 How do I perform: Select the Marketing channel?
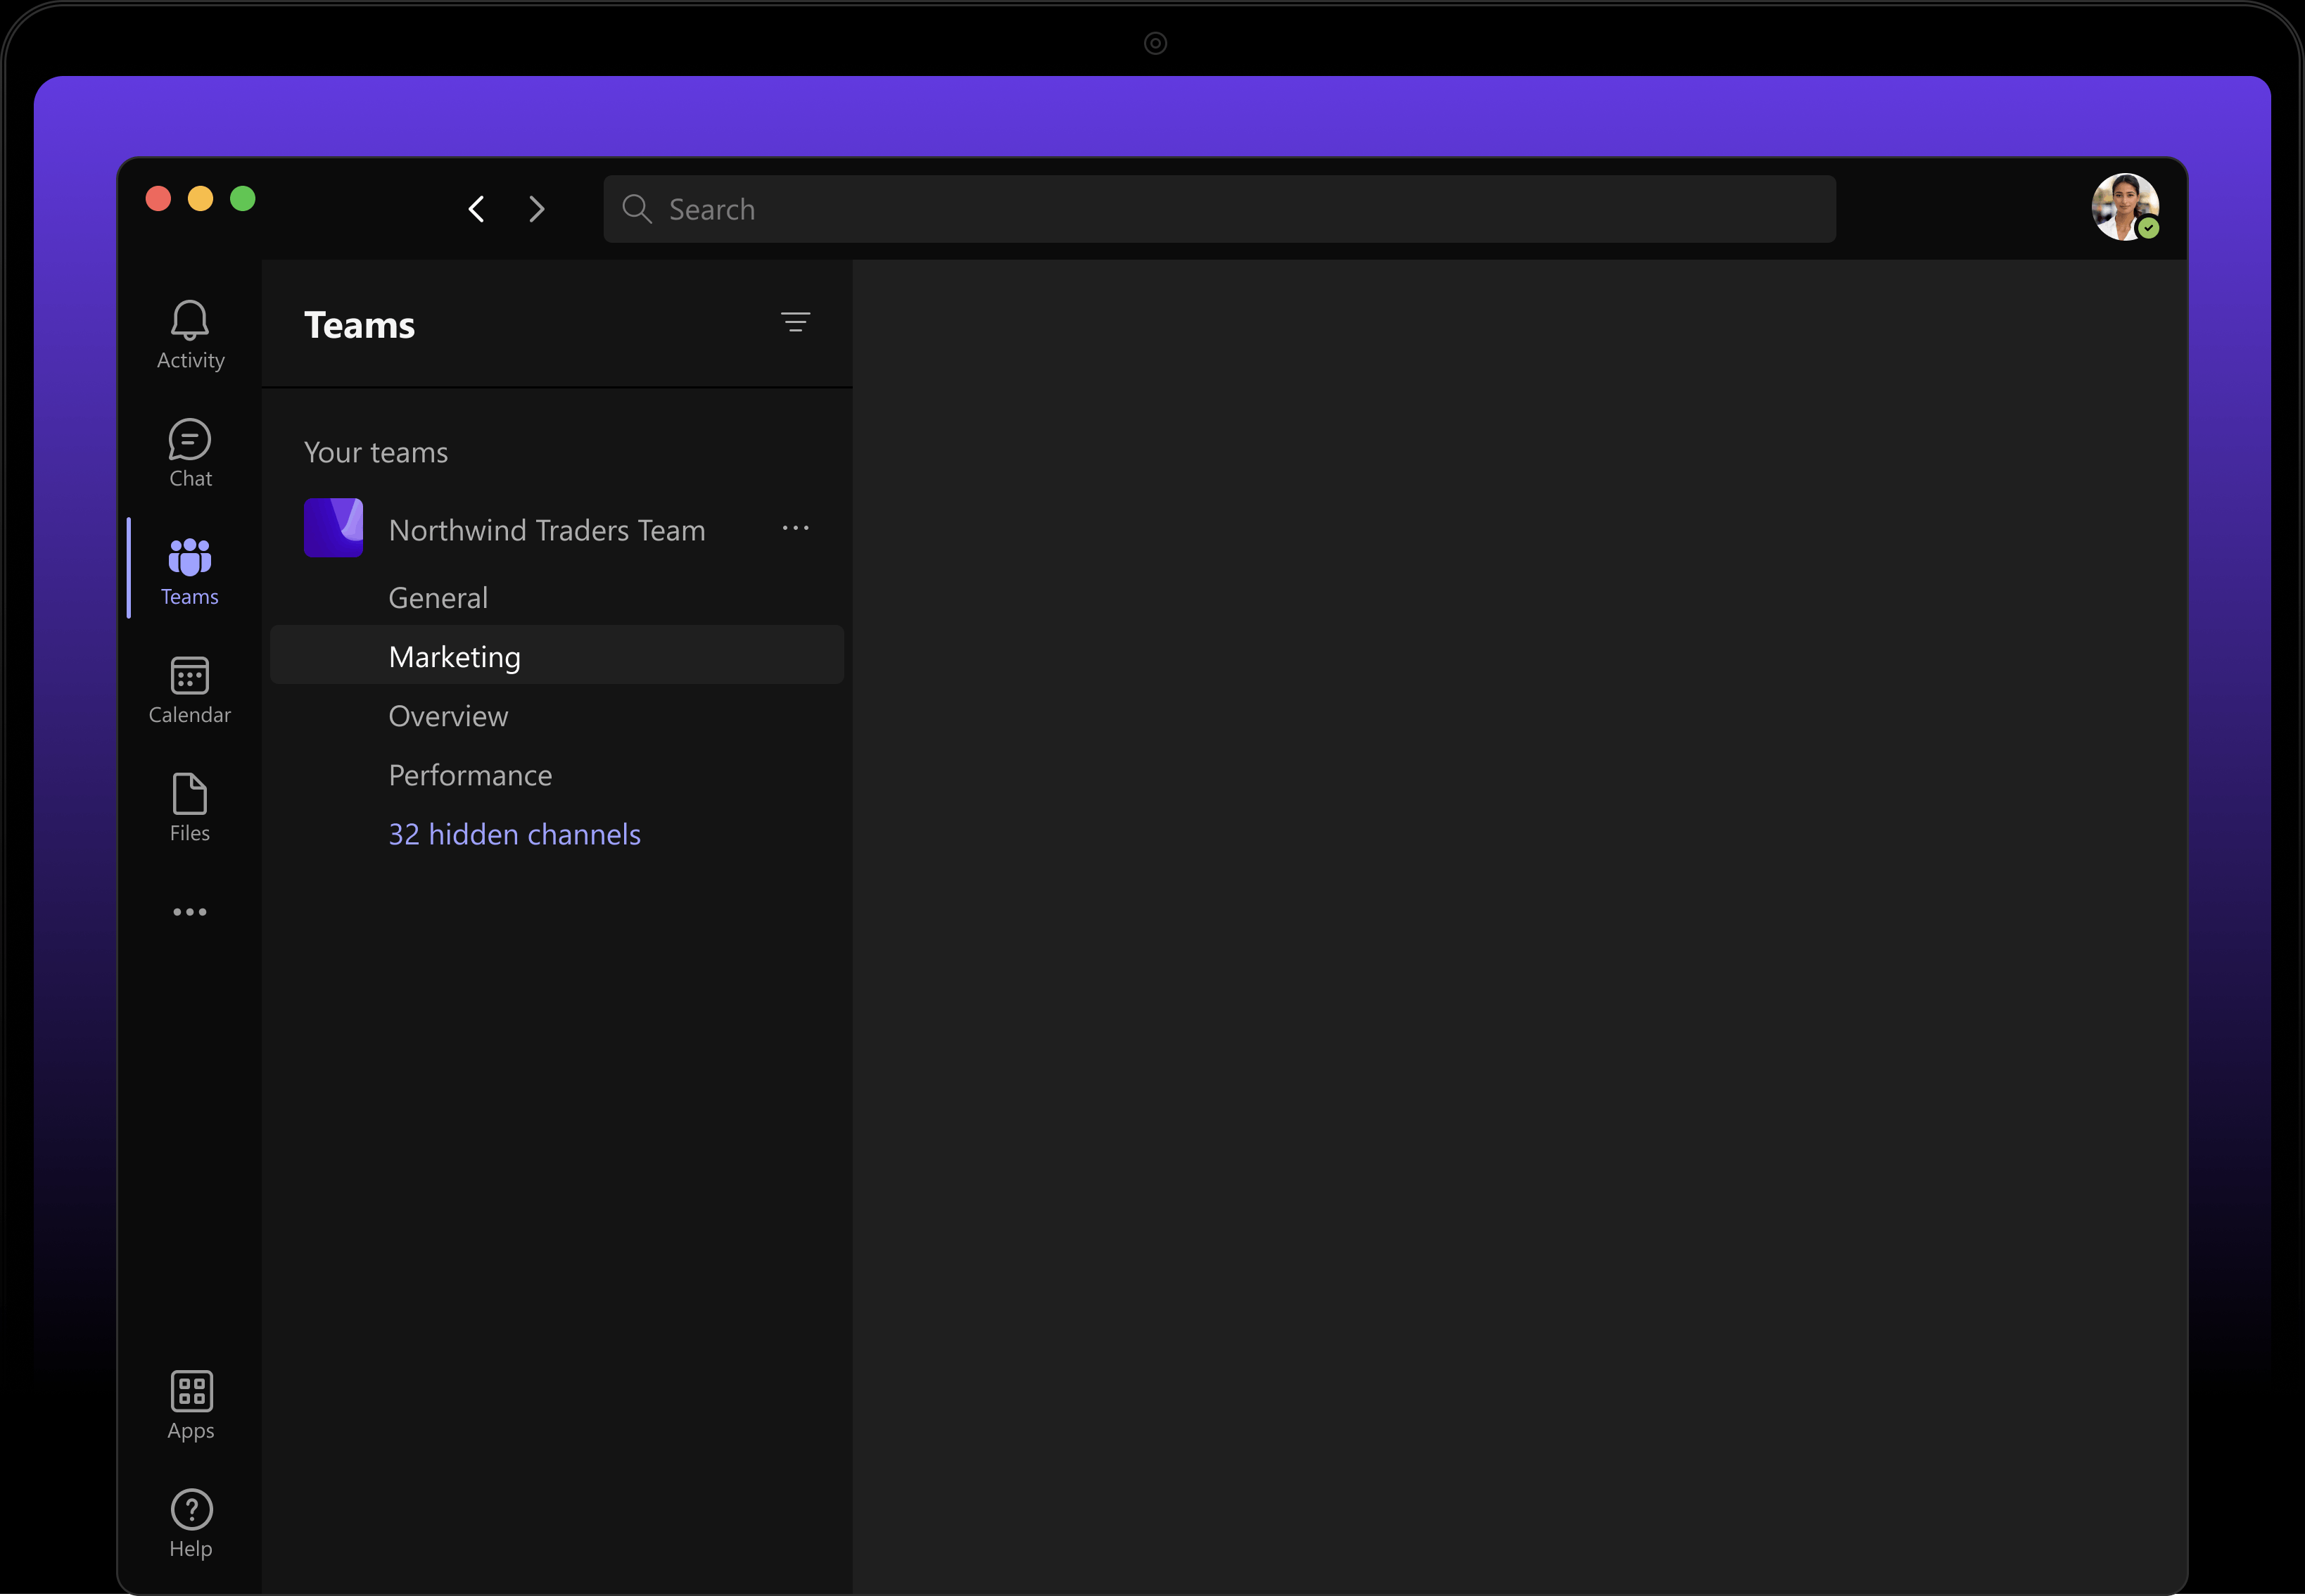coord(557,656)
